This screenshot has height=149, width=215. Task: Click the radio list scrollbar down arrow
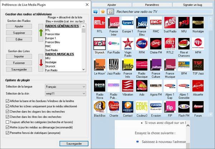[x=83, y=69]
